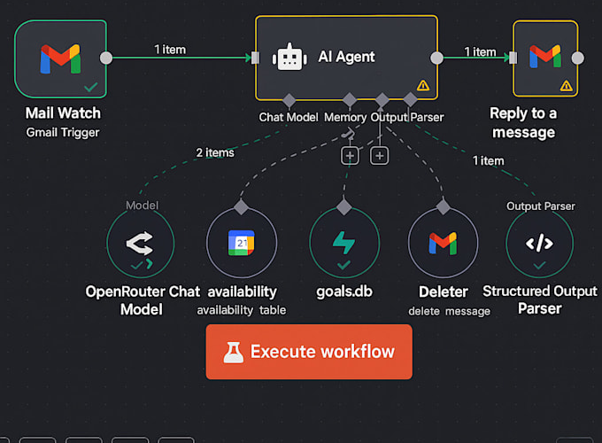Click the left plus button under Memory

pyautogui.click(x=351, y=156)
